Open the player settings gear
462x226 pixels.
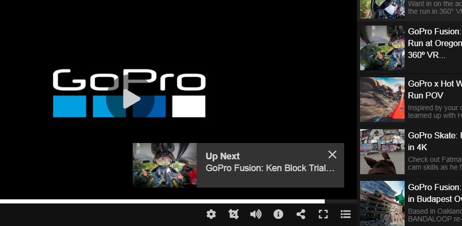(211, 214)
